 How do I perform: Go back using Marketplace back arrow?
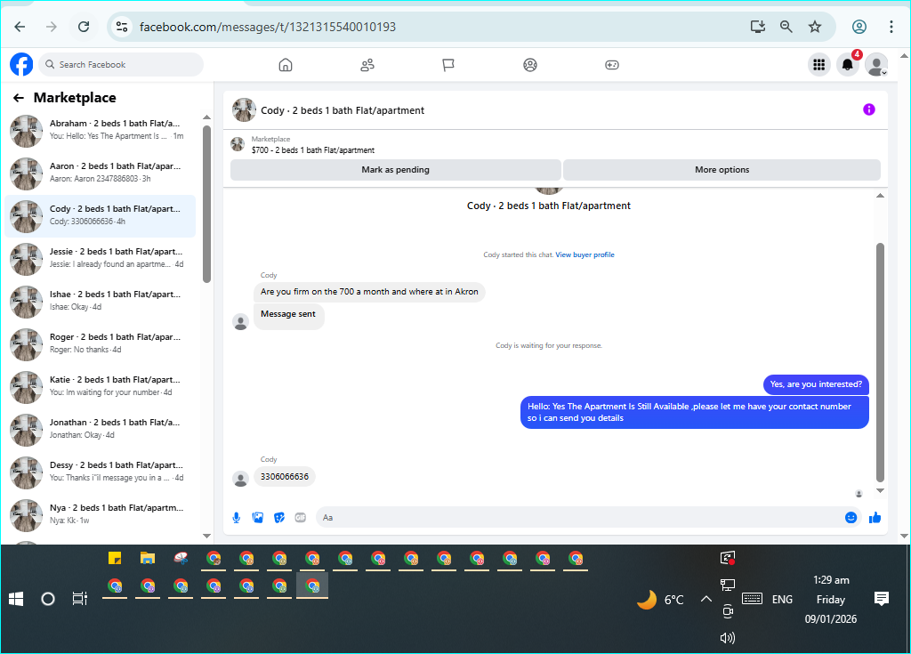click(19, 98)
